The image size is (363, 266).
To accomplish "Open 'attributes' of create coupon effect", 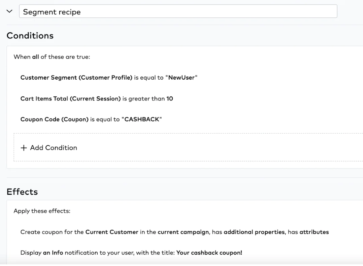I will (314, 232).
